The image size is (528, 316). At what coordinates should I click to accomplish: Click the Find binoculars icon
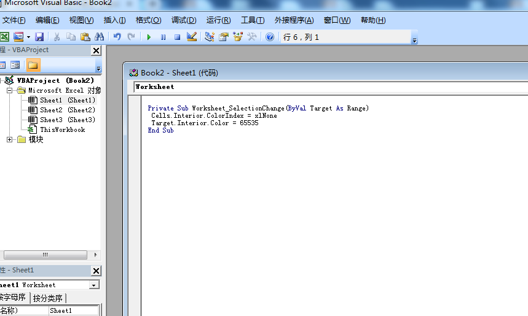tap(99, 37)
